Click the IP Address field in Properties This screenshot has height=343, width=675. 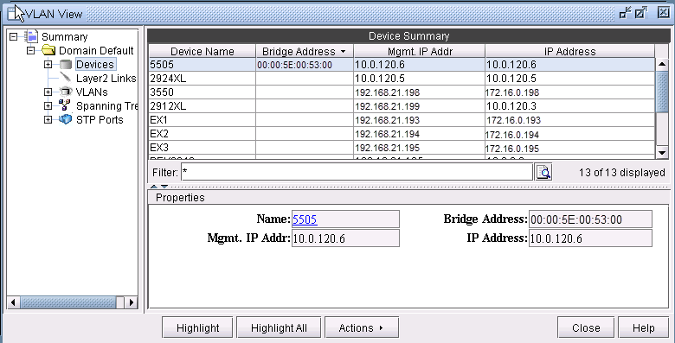[x=590, y=238]
